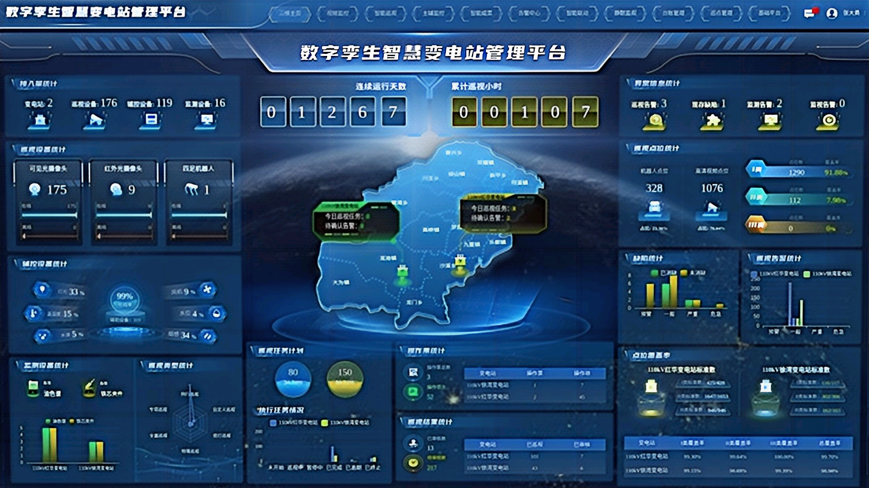Open the 台账管理 navigation tab
869x488 pixels.
[673, 13]
